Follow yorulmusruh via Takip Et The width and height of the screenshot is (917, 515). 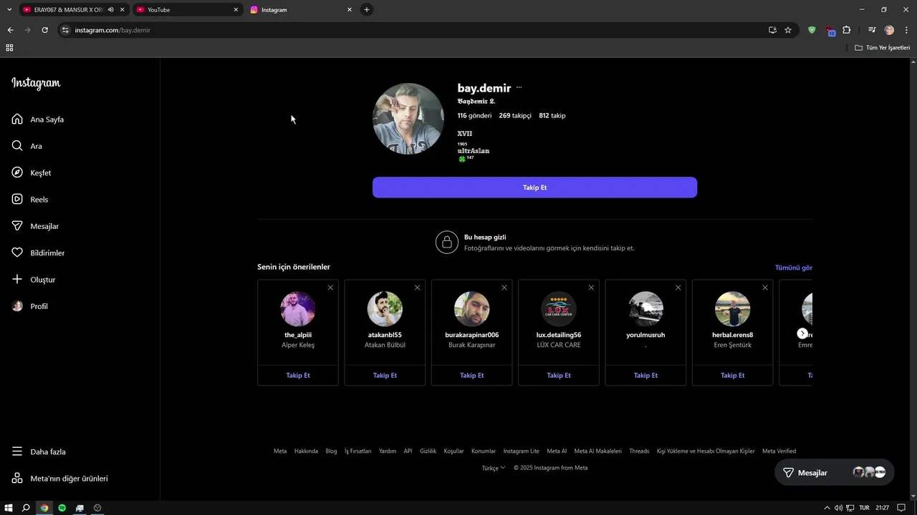click(x=645, y=376)
